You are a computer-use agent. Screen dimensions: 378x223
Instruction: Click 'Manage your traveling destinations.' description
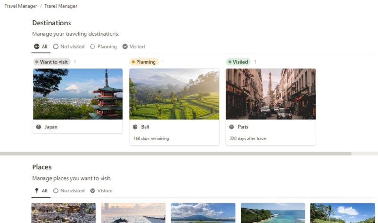tap(76, 34)
